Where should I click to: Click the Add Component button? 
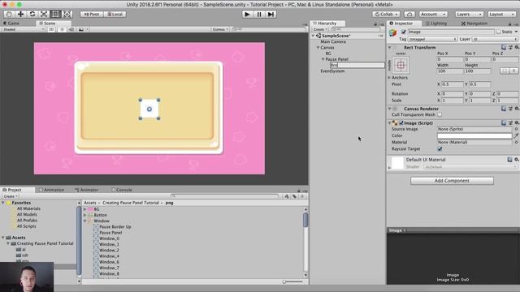tap(452, 181)
